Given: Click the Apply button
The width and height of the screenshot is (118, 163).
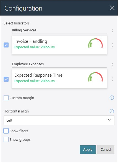Looking at the screenshot, I should click(x=88, y=149).
